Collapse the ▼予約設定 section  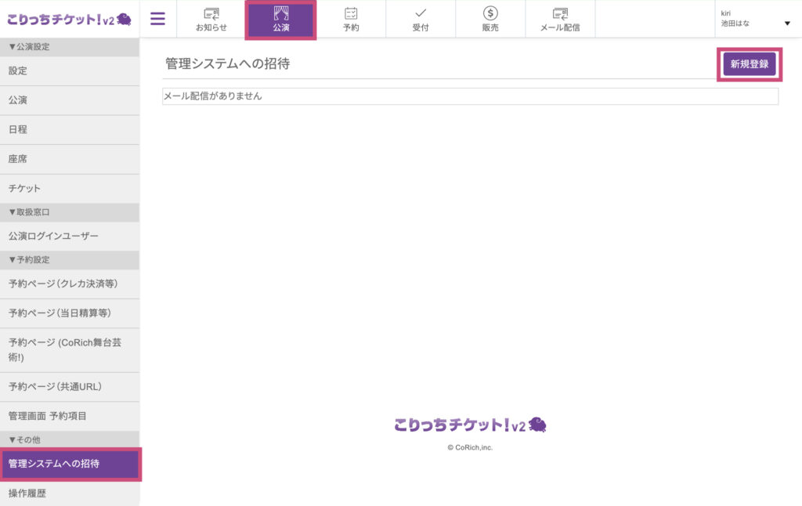70,260
